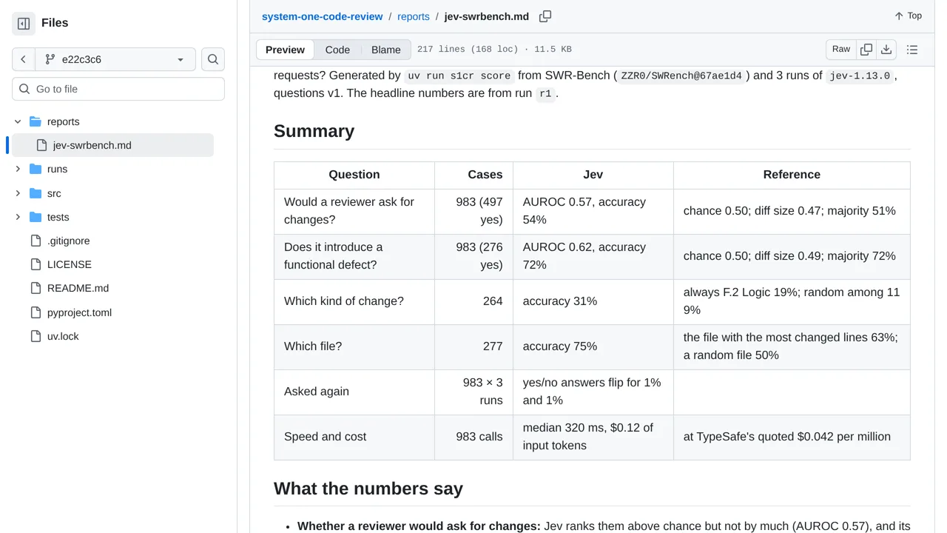The height and width of the screenshot is (533, 947).
Task: Download raw file icon
Action: coord(886,50)
